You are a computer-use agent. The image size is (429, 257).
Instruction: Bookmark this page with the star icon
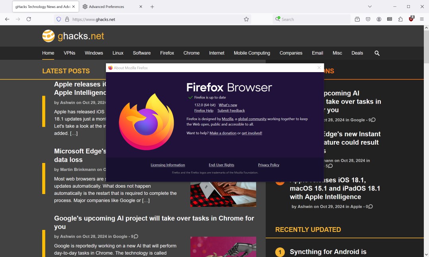[246, 19]
